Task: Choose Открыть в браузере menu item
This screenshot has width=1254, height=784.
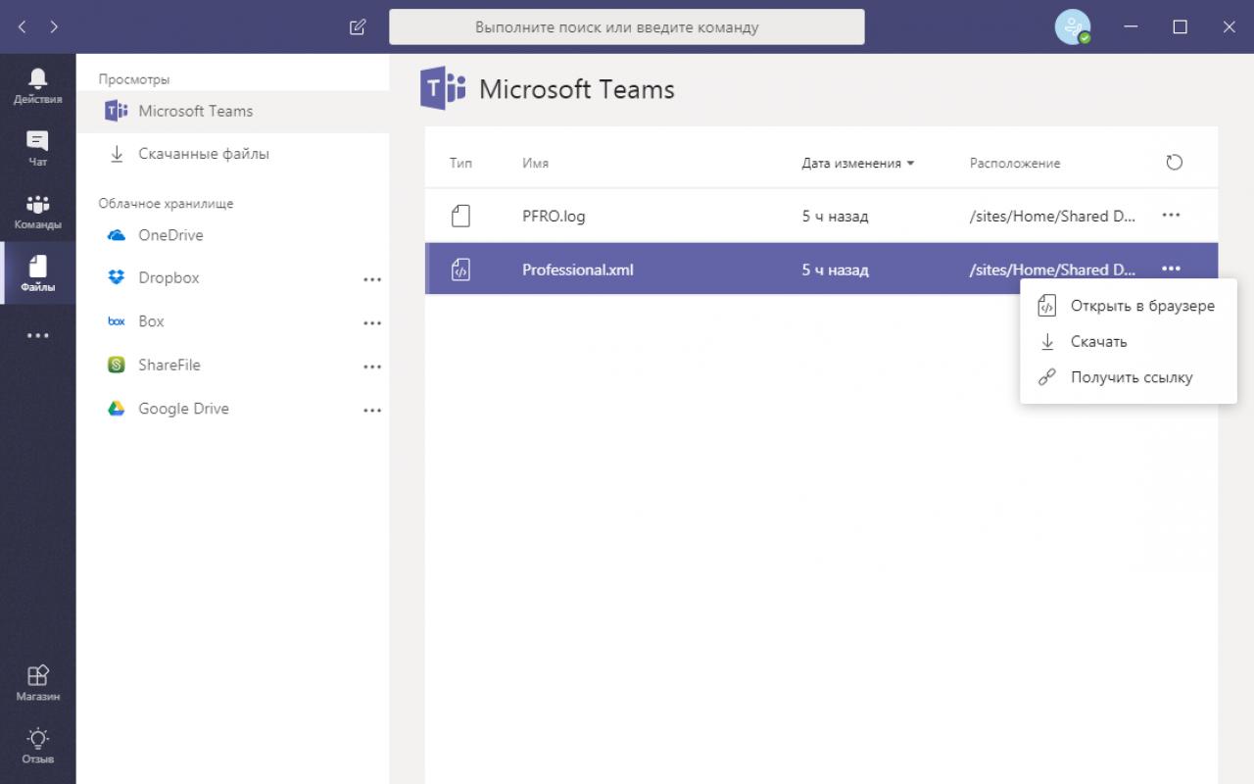Action: click(x=1129, y=306)
